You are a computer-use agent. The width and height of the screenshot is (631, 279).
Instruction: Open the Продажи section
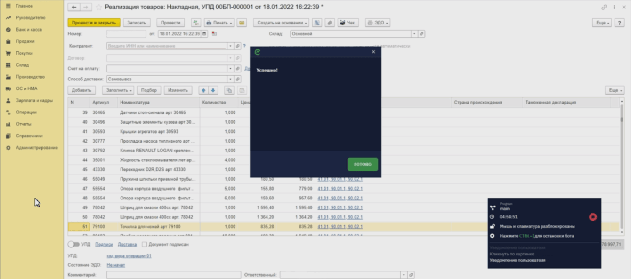click(25, 41)
